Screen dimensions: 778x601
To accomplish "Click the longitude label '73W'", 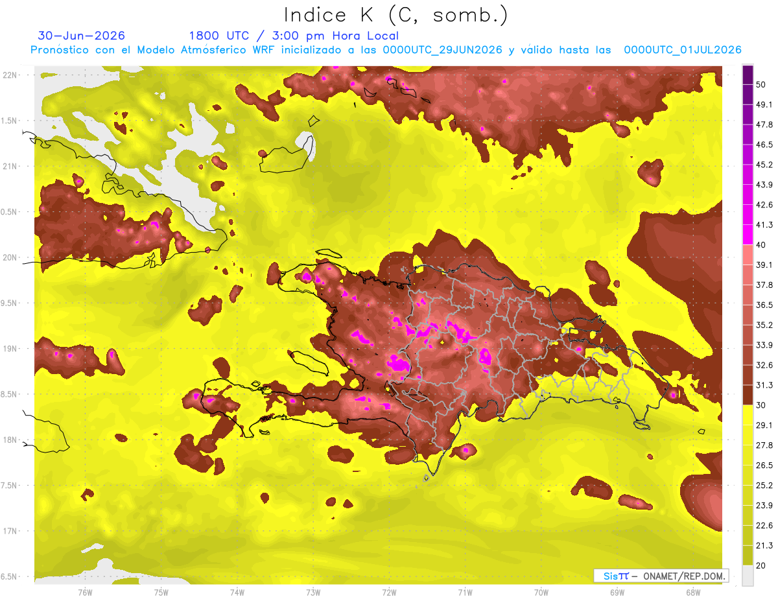I will (x=313, y=592).
